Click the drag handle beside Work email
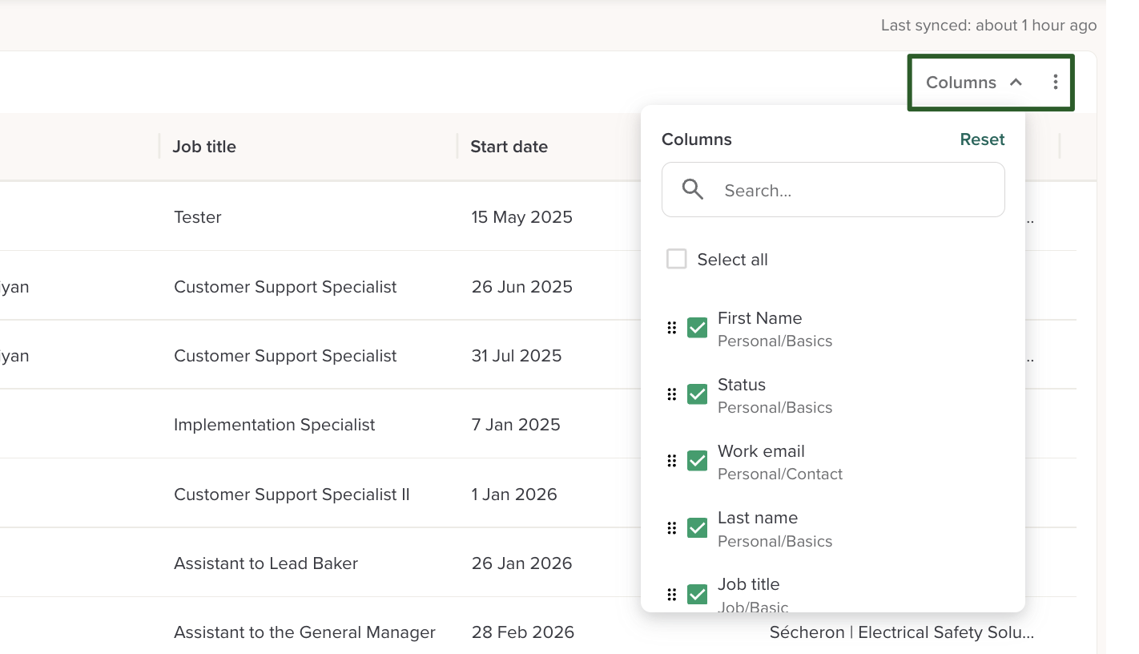The image size is (1139, 654). [672, 461]
